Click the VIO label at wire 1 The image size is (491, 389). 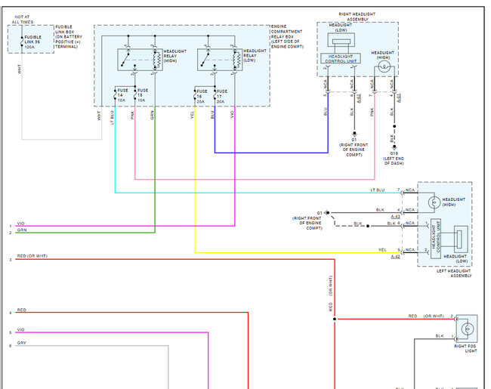20,224
